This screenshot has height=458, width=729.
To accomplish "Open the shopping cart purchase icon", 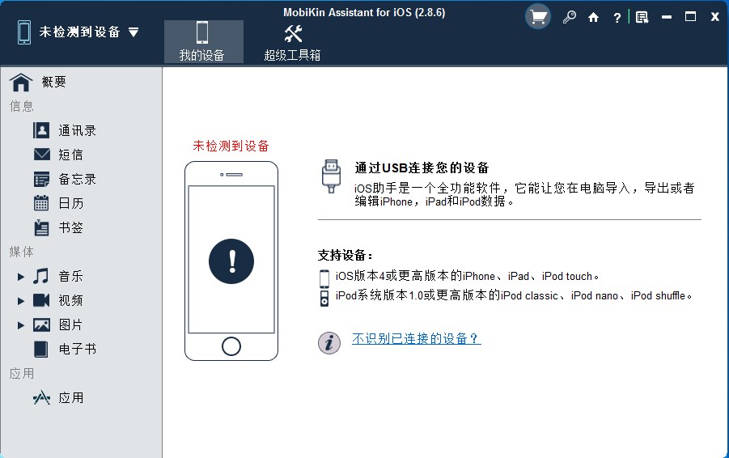I will 538,17.
